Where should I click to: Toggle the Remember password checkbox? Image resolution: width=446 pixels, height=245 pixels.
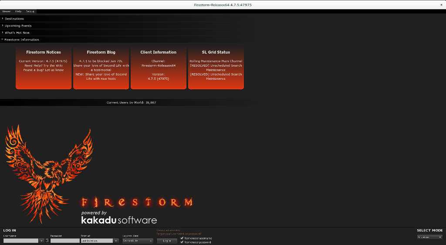pos(182,242)
